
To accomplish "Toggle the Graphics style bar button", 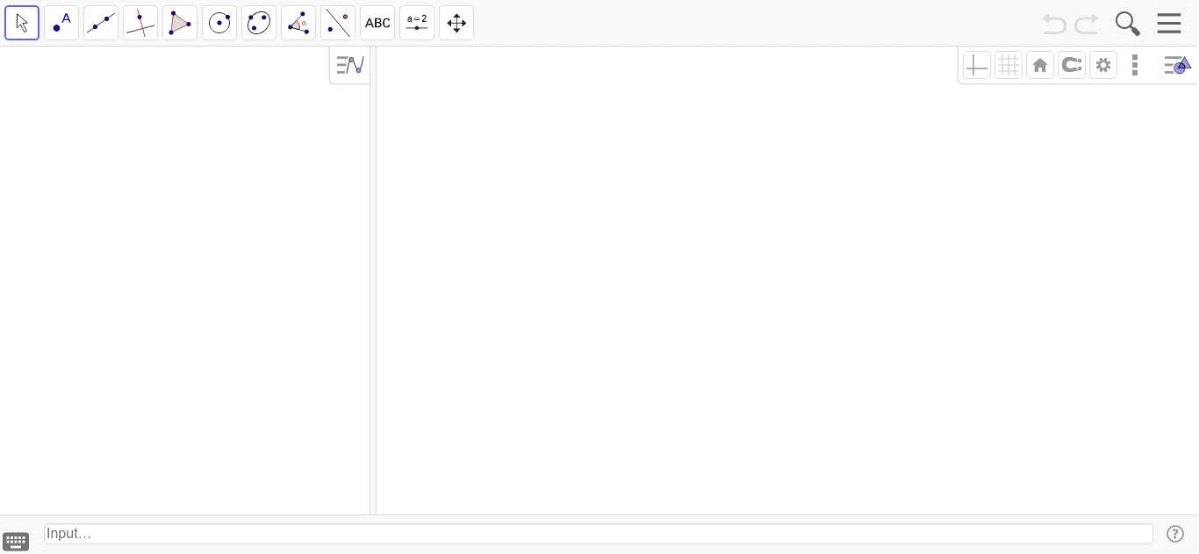I will tap(1177, 65).
